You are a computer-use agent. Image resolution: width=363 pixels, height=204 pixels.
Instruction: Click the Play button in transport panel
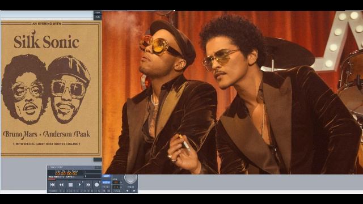(x=79, y=185)
